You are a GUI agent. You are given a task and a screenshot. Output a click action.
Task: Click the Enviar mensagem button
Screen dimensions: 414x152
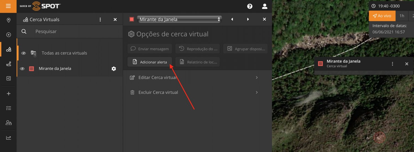pyautogui.click(x=150, y=49)
